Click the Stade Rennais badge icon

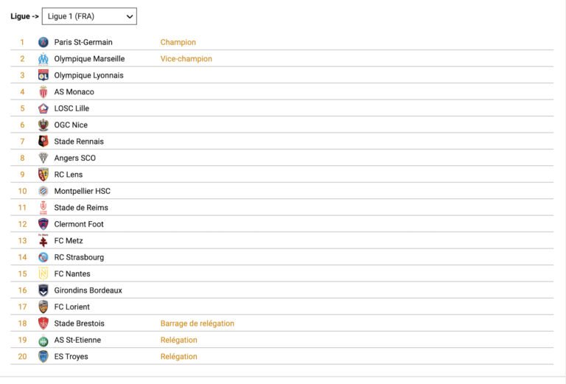point(43,142)
